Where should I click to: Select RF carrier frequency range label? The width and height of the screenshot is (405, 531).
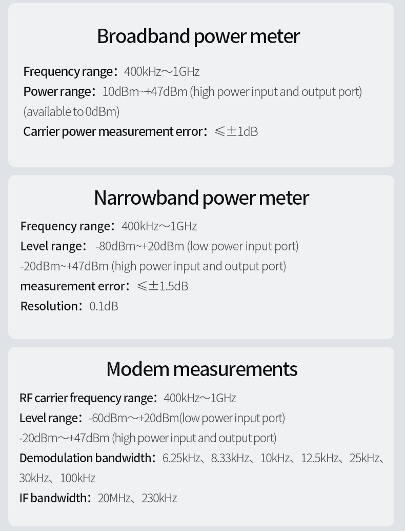pyautogui.click(x=87, y=398)
